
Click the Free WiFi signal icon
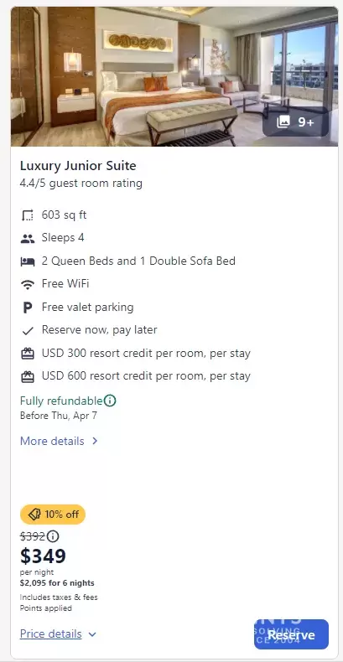pyautogui.click(x=27, y=285)
